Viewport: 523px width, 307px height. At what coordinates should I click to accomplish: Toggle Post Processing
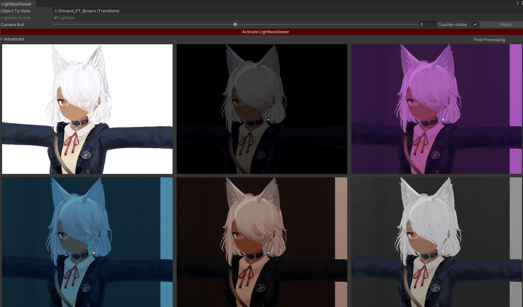pyautogui.click(x=489, y=39)
